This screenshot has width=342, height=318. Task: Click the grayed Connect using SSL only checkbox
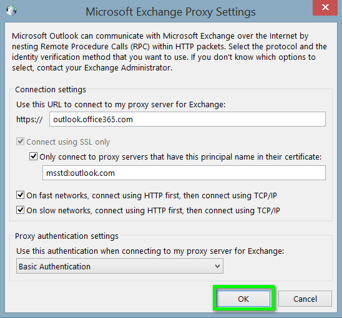click(21, 142)
